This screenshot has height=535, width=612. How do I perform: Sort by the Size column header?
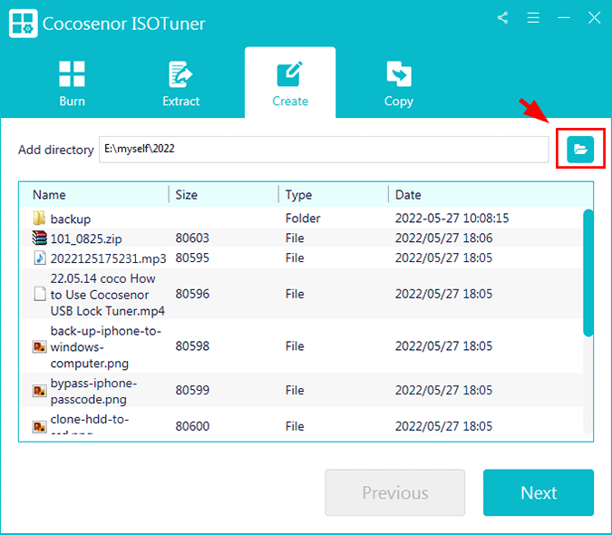[x=186, y=195]
